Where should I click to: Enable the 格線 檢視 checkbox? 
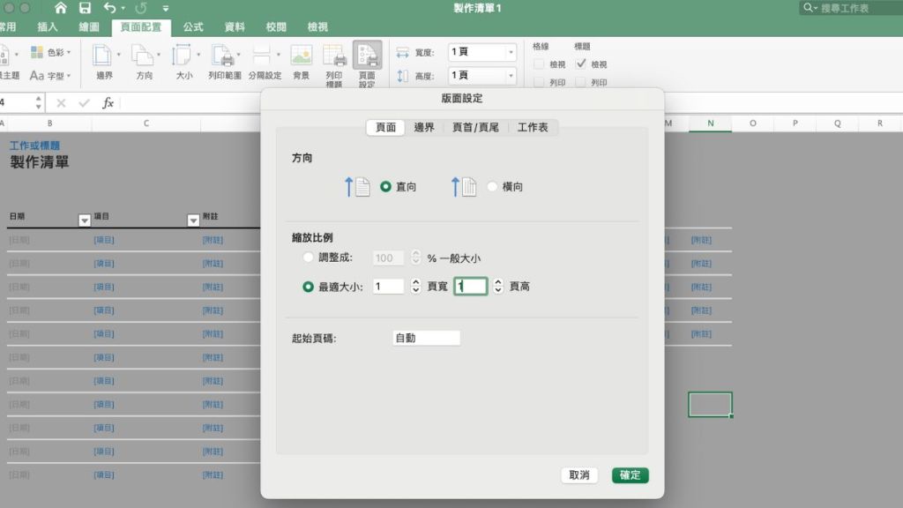[539, 64]
